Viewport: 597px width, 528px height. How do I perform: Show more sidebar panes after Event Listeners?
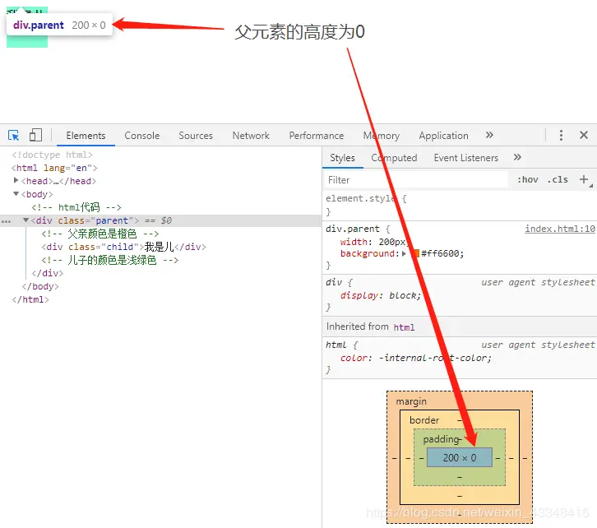coord(517,157)
